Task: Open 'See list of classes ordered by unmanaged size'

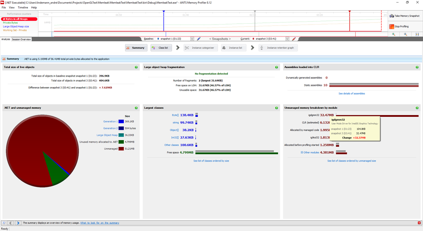Action: [x=351, y=161]
